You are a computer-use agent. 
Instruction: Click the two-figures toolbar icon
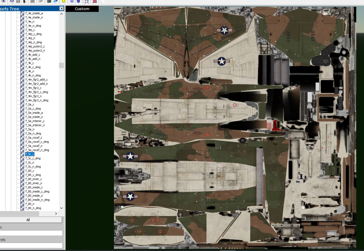pyautogui.click(x=18, y=1)
